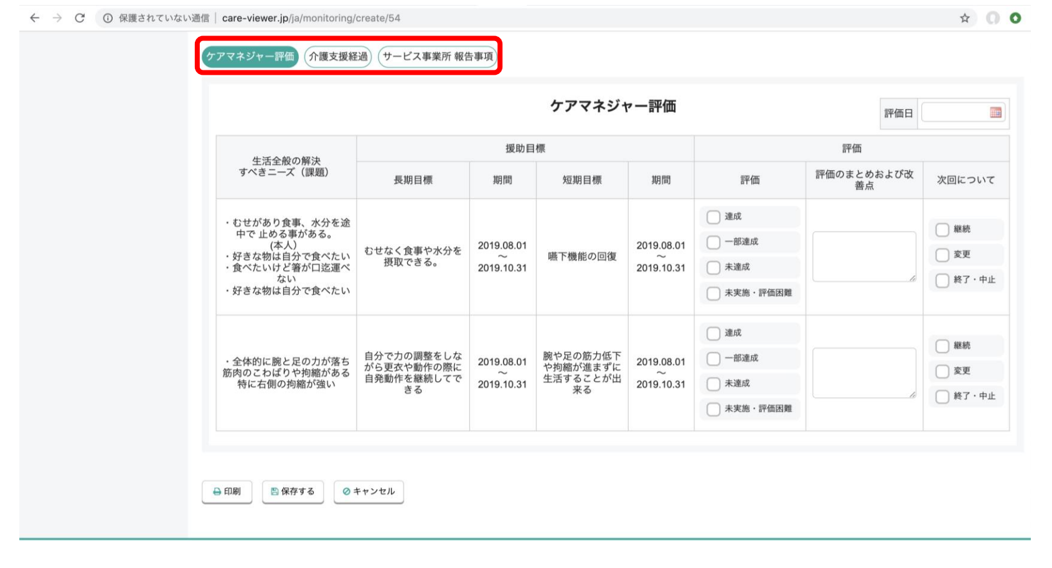
Task: Open the calendar icon beside 評価日
Action: click(x=995, y=113)
